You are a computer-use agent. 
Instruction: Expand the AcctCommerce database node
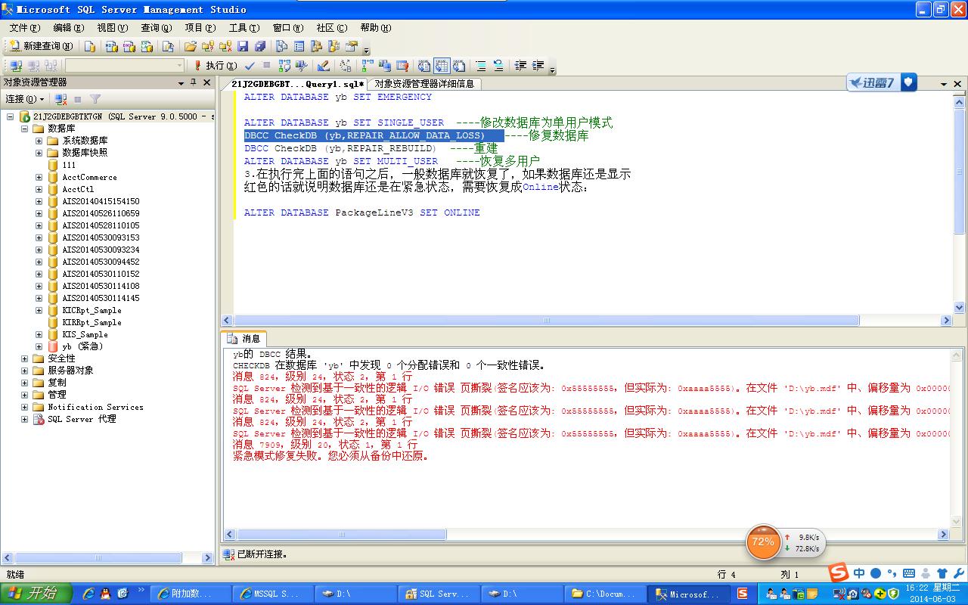click(x=39, y=177)
